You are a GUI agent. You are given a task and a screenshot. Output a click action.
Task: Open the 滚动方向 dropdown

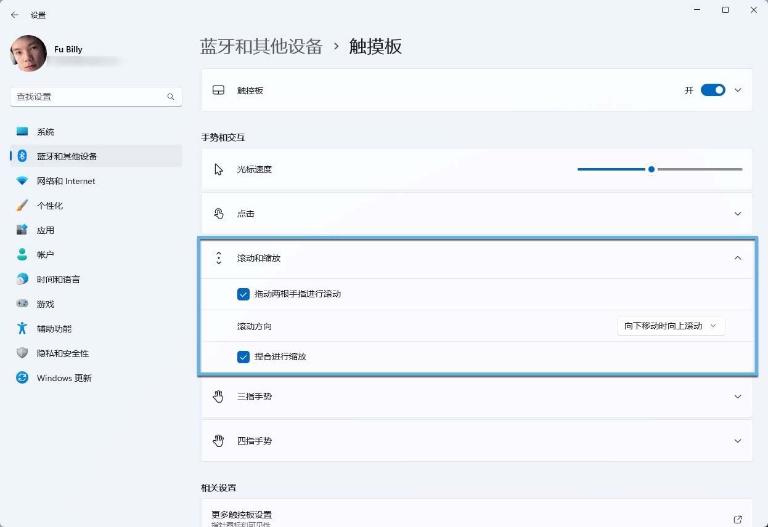(x=671, y=326)
